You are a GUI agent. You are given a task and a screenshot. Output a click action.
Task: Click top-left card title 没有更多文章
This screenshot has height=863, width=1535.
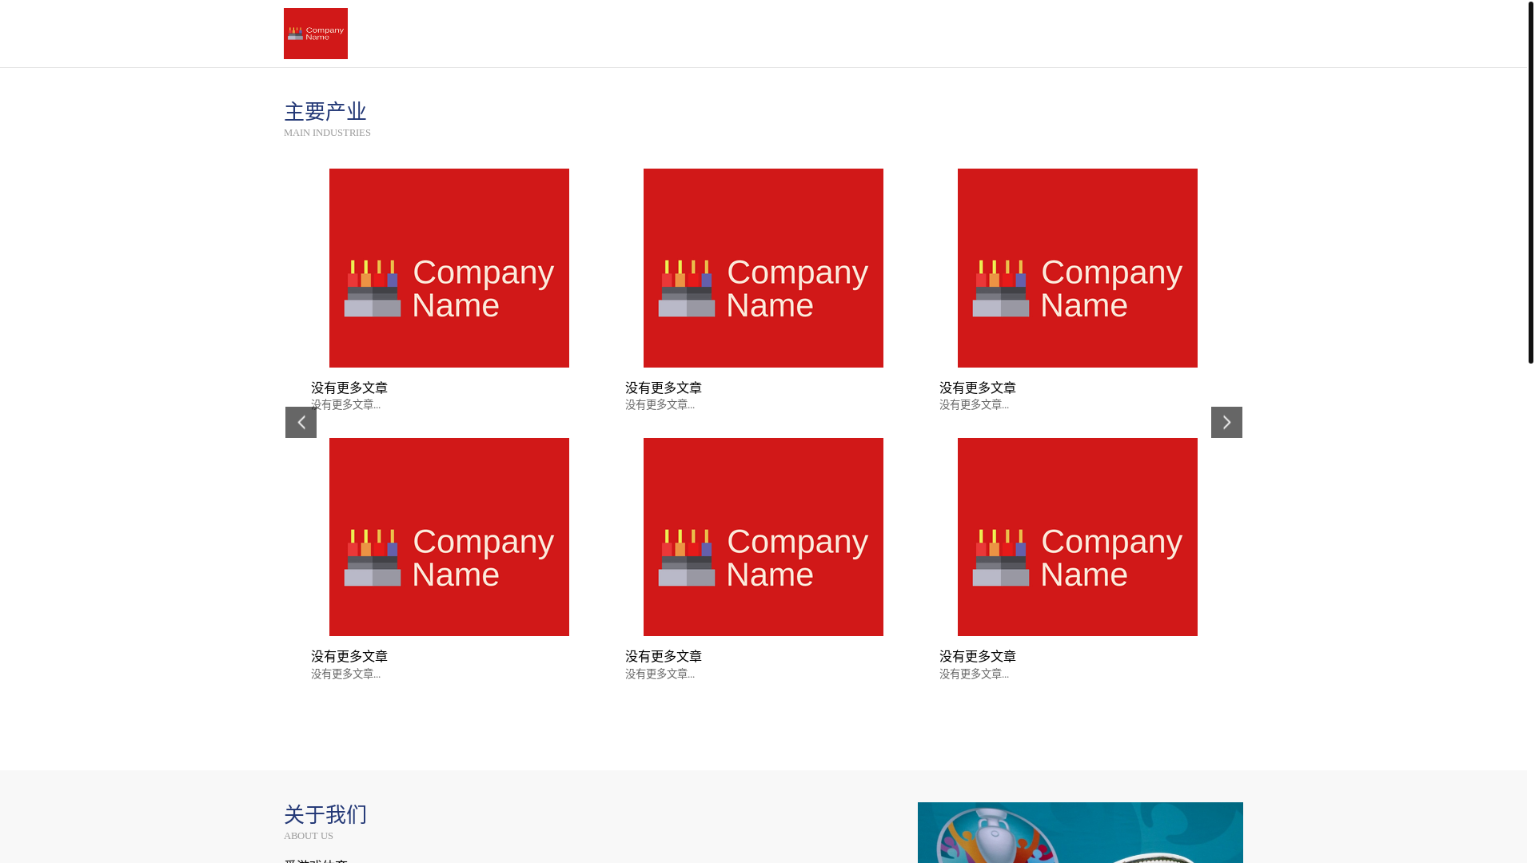click(x=349, y=388)
